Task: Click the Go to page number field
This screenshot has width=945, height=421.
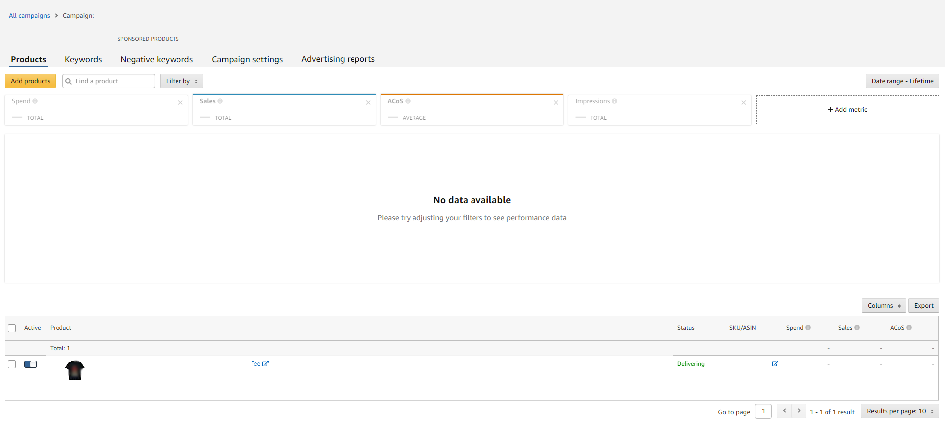Action: (x=763, y=411)
